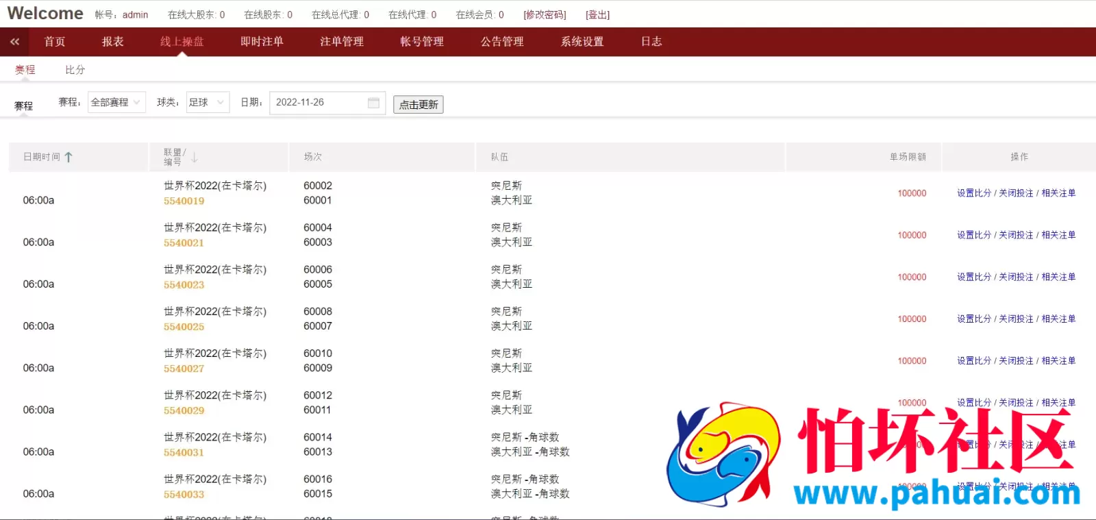The width and height of the screenshot is (1096, 520).
Task: Click match number 5540029
Action: (x=184, y=410)
